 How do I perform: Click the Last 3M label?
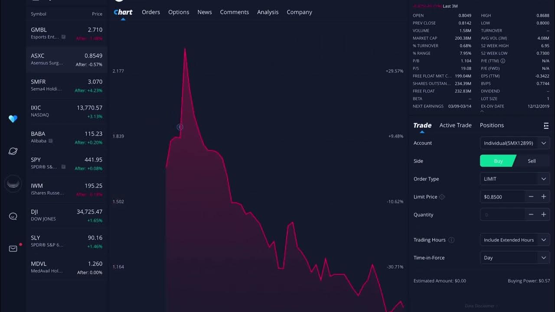click(x=450, y=6)
